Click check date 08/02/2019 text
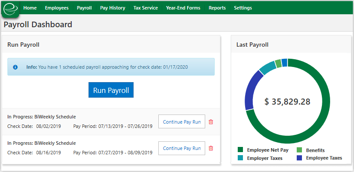This screenshot has height=172, width=354. 34,126
